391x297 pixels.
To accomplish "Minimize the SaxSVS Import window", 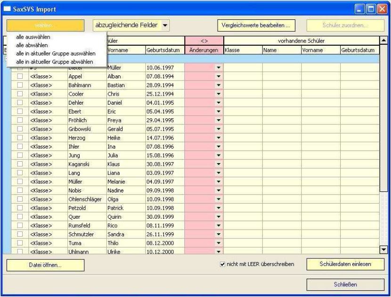I will point(359,9).
